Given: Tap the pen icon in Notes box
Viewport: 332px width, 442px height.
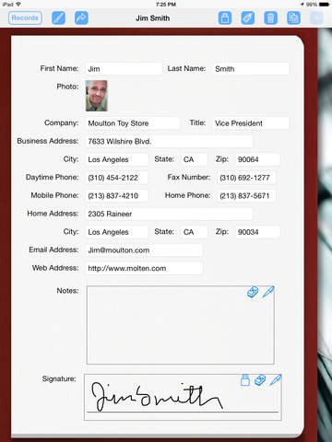Looking at the screenshot, I should [268, 292].
